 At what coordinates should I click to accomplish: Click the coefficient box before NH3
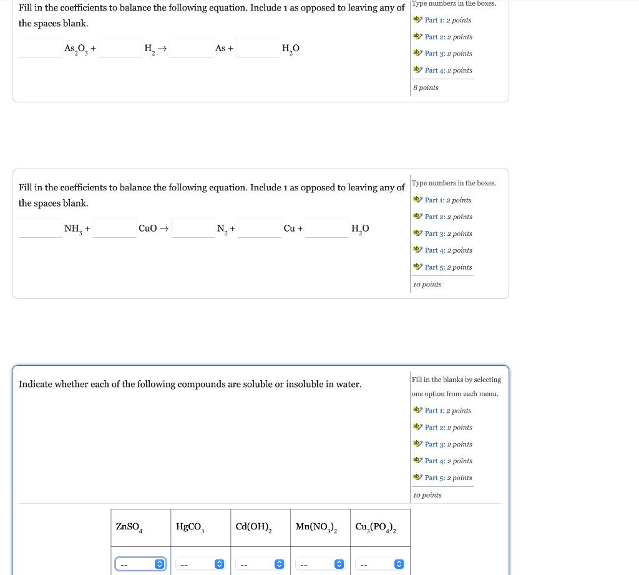click(39, 228)
